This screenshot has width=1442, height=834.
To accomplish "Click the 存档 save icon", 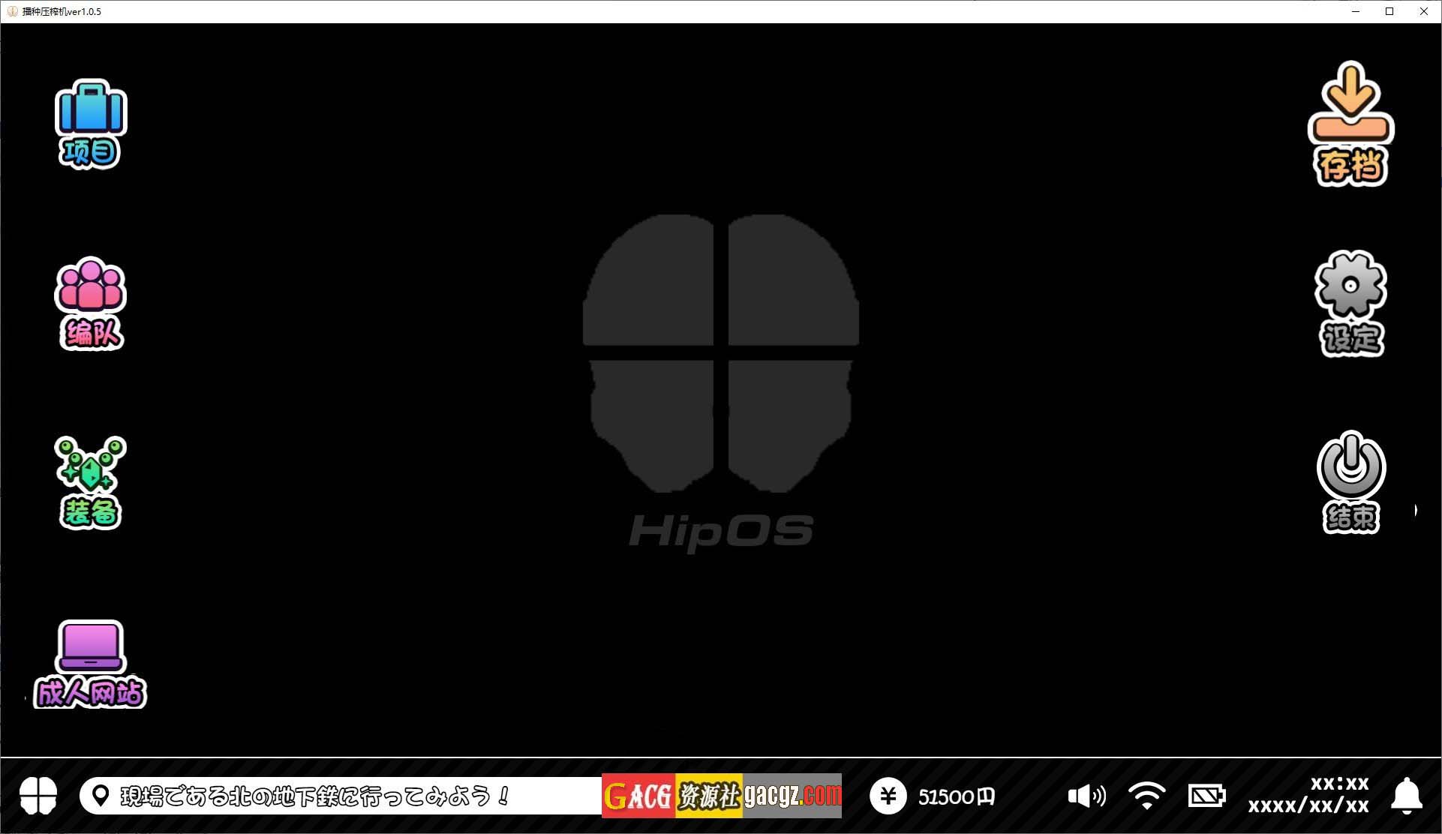I will (1351, 124).
